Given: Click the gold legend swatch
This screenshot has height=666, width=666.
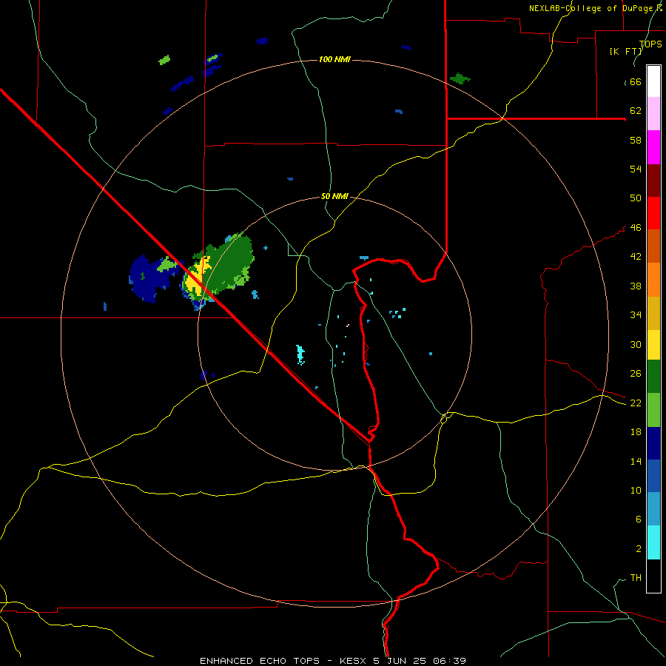Looking at the screenshot, I should pos(653,313).
